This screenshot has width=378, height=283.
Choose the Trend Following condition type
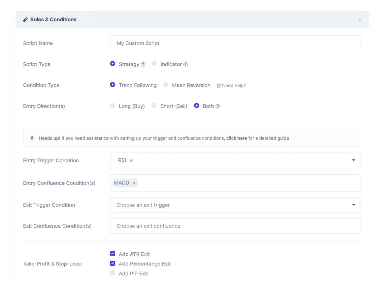pyautogui.click(x=112, y=85)
